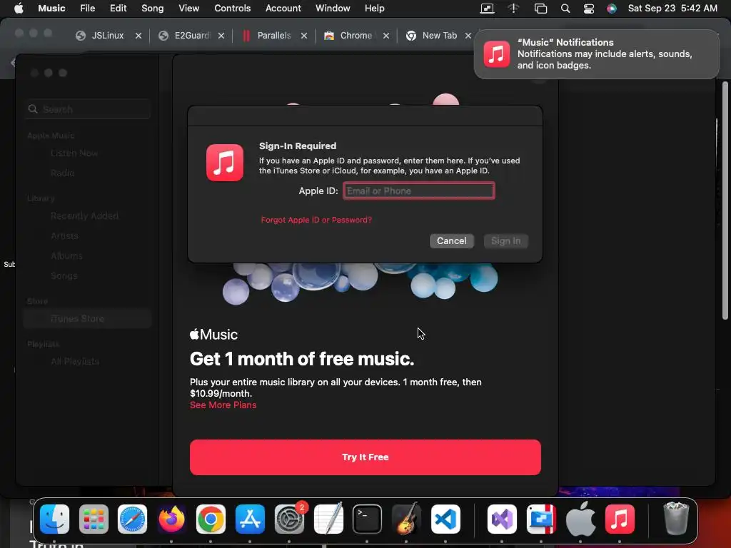Viewport: 731px width, 548px height.
Task: Open System Settings with badge in Dock
Action: click(x=290, y=519)
